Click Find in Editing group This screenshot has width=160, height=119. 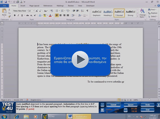click(x=152, y=10)
